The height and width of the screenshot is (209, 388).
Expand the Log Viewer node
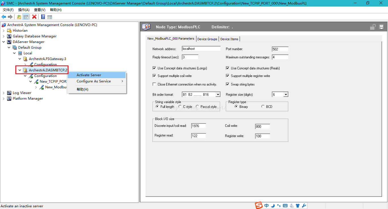[4, 93]
